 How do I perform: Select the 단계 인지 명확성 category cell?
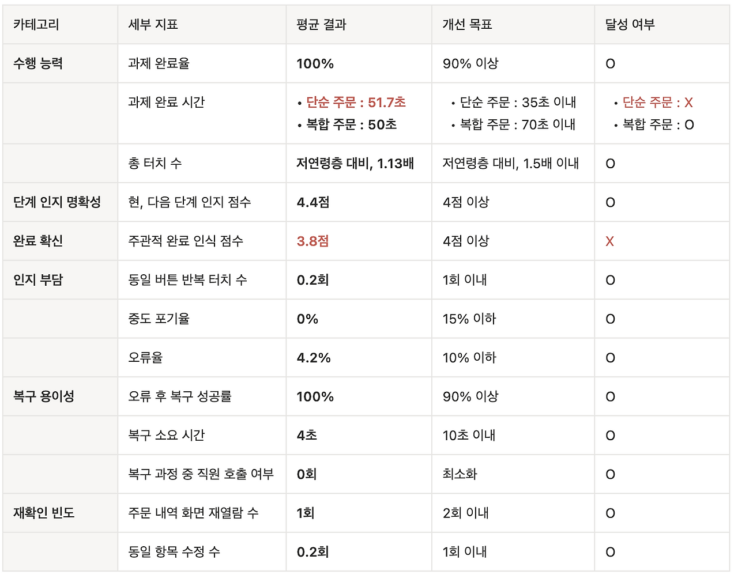[60, 202]
